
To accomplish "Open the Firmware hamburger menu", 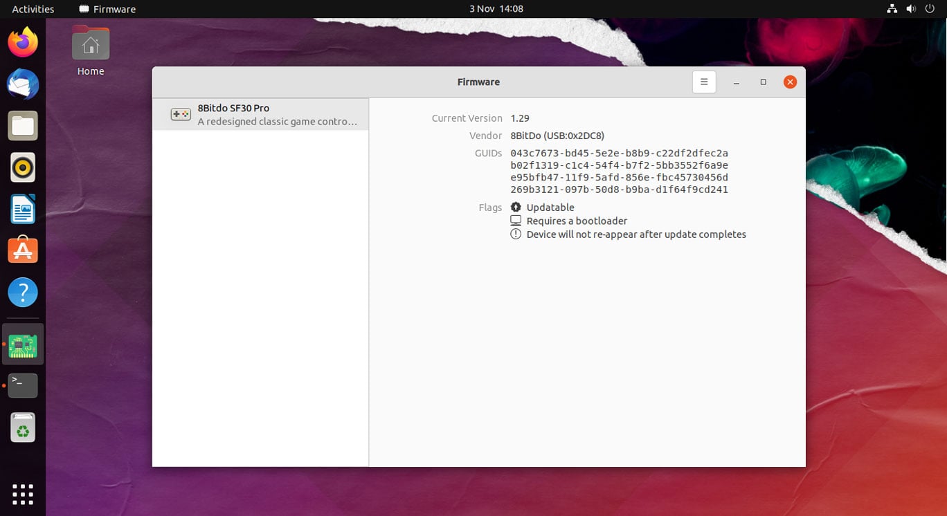I will [704, 82].
